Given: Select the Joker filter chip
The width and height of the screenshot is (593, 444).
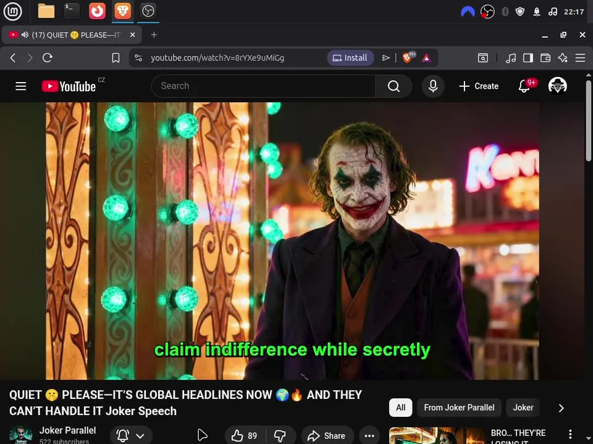Looking at the screenshot, I should (523, 408).
